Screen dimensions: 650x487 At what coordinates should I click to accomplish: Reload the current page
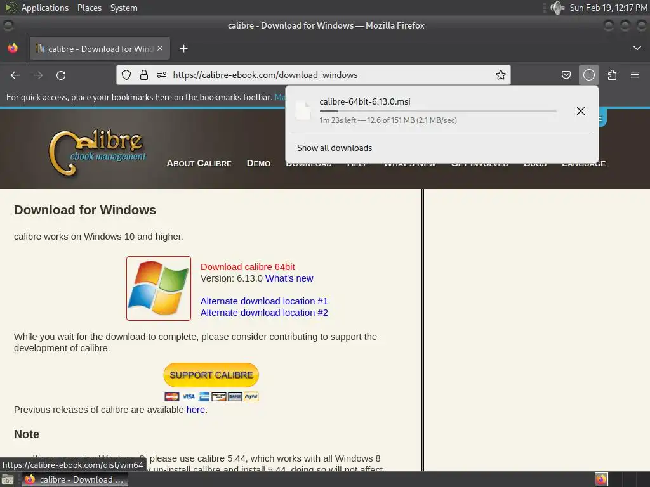click(61, 75)
